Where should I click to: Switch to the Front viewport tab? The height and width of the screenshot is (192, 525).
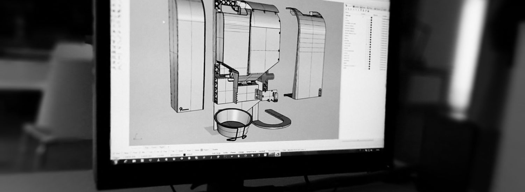point(154,147)
